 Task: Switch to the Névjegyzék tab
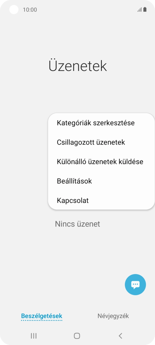click(x=113, y=316)
